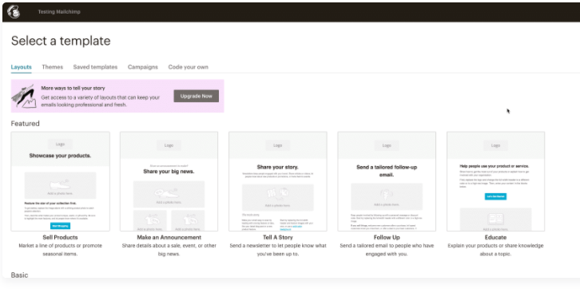The image size is (580, 289).
Task: Click the 'Follow Up' template title
Action: [x=387, y=237]
